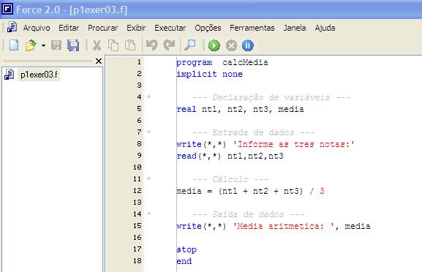Select p1exer03.f in the file panel
Image resolution: width=422 pixels, height=272 pixels.
point(39,75)
